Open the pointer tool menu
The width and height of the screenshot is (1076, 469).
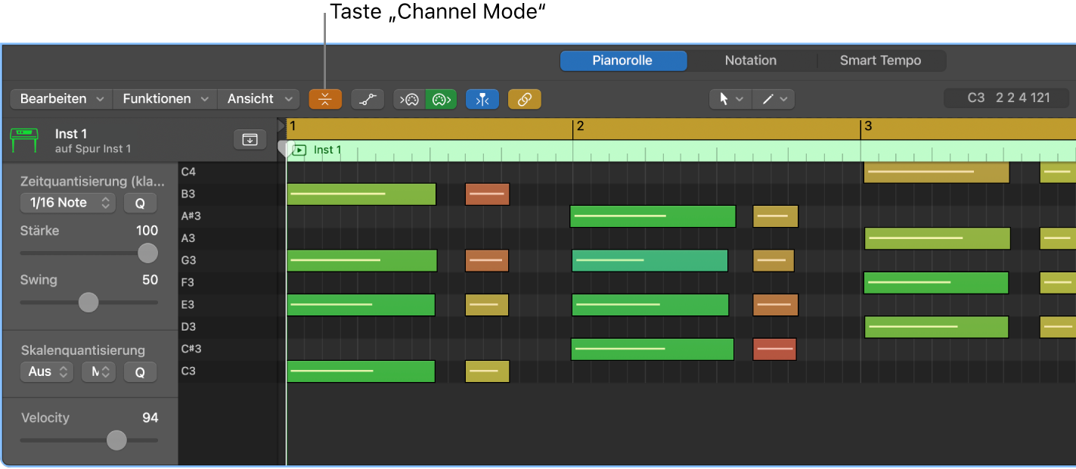(730, 99)
